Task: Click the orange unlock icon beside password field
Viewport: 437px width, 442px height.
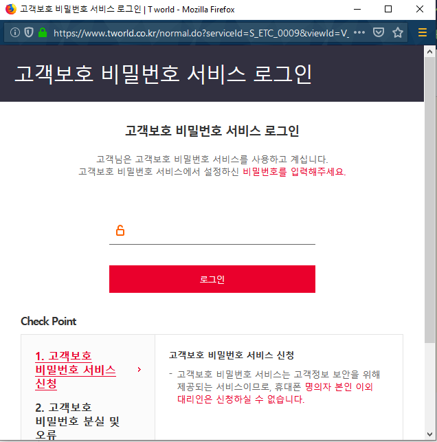Action: coord(120,231)
